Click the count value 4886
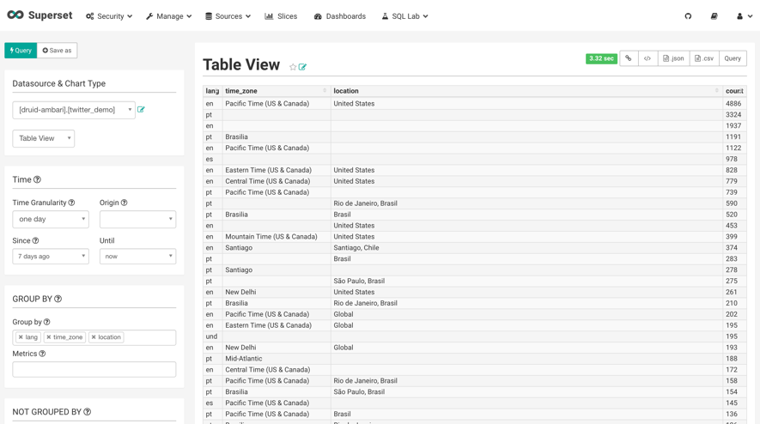This screenshot has height=424, width=760. click(x=733, y=104)
